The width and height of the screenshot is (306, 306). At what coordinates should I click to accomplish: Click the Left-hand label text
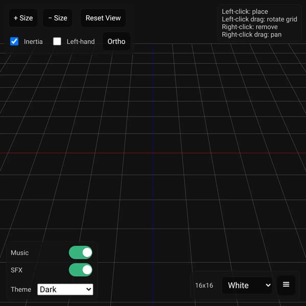click(x=81, y=42)
